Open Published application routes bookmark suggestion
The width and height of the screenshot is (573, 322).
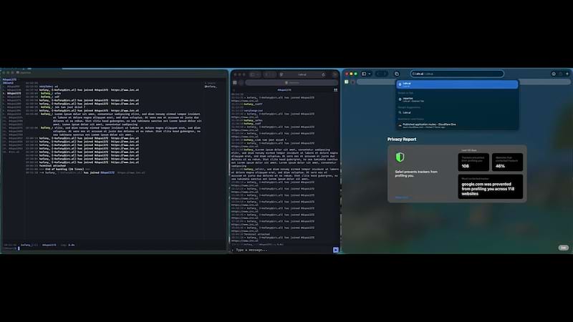456,124
